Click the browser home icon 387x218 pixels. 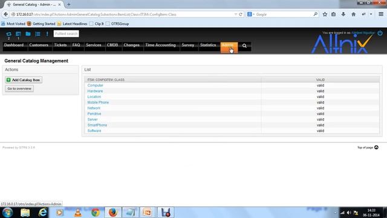coord(353,15)
